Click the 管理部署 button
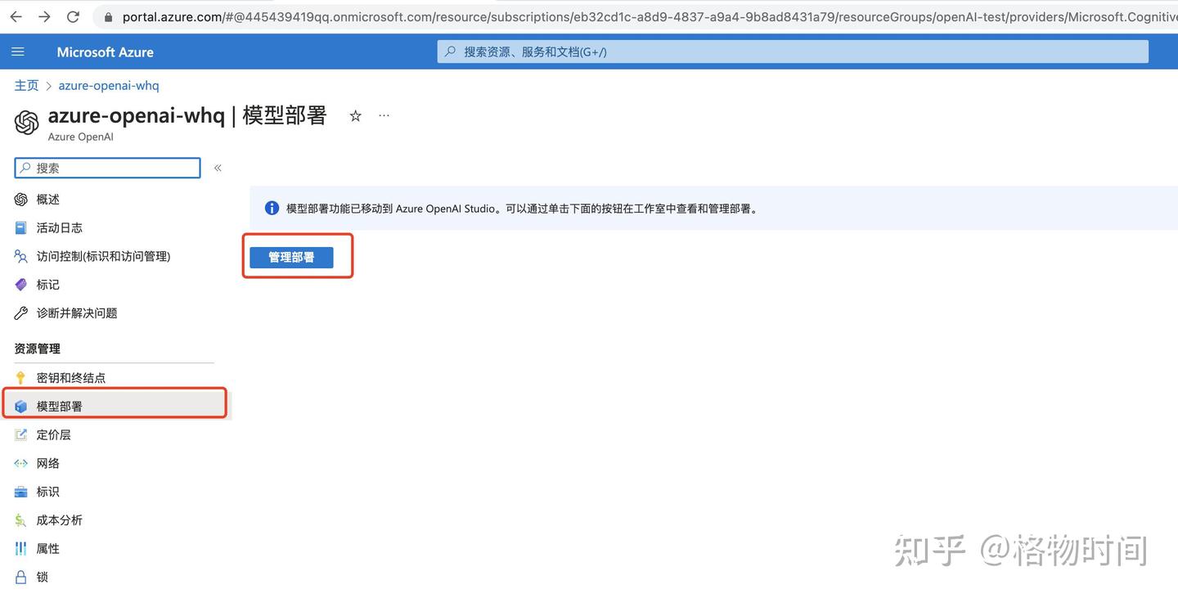The image size is (1178, 598). point(291,256)
